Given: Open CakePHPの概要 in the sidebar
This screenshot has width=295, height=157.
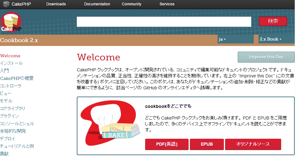Looking at the screenshot, I should [17, 78].
